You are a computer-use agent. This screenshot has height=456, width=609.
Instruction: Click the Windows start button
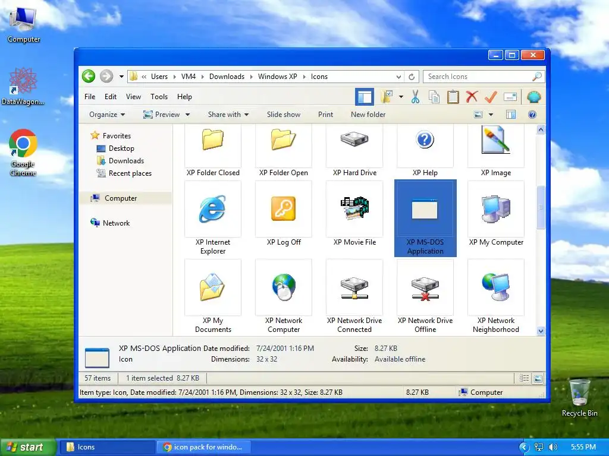[x=27, y=447]
